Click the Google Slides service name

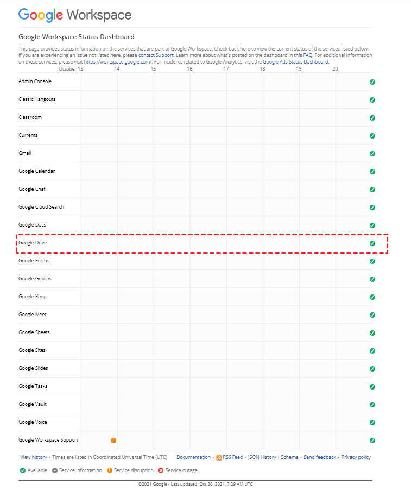pos(33,368)
